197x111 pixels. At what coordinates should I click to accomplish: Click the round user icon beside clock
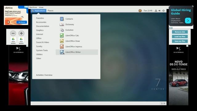(x=140, y=11)
